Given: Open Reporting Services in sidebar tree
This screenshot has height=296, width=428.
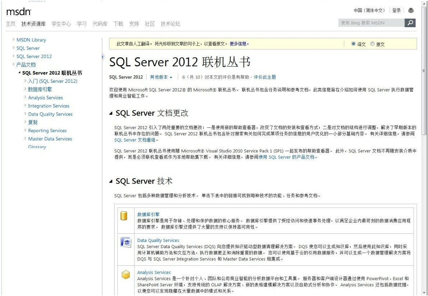Looking at the screenshot, I should pos(47,130).
